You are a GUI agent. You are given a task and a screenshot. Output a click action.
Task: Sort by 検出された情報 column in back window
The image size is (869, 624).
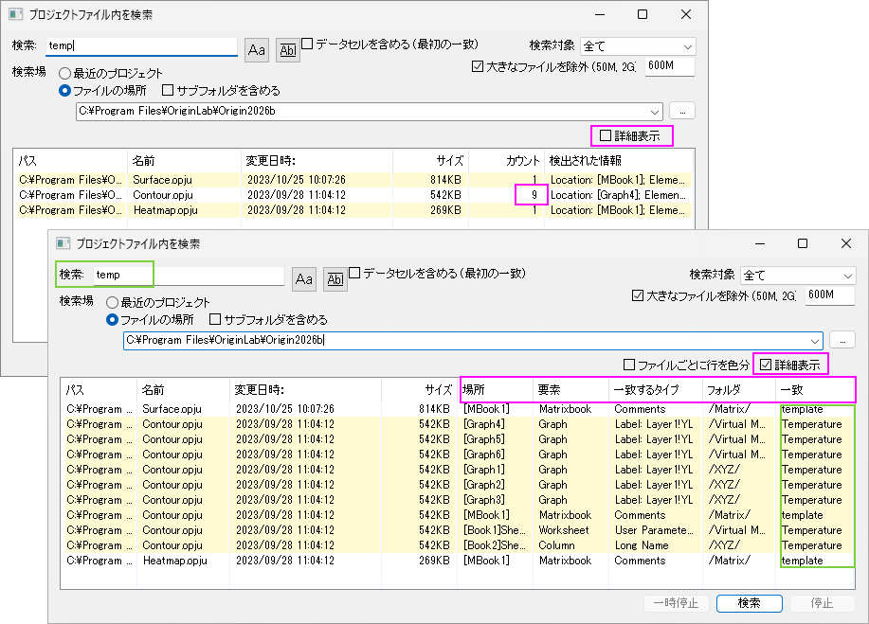tap(619, 161)
